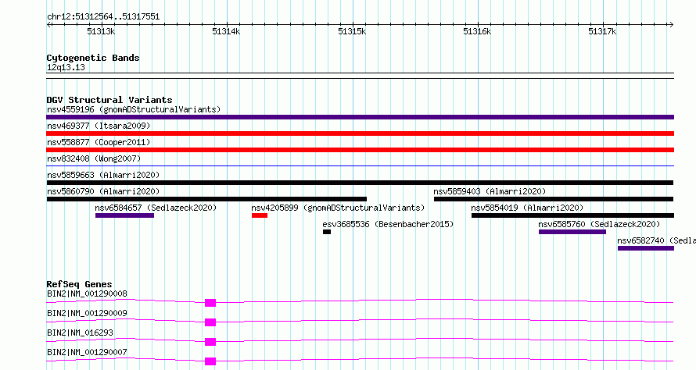Open the nsv5859663 (Almarri2020) label
The height and width of the screenshot is (370, 696).
(103, 175)
